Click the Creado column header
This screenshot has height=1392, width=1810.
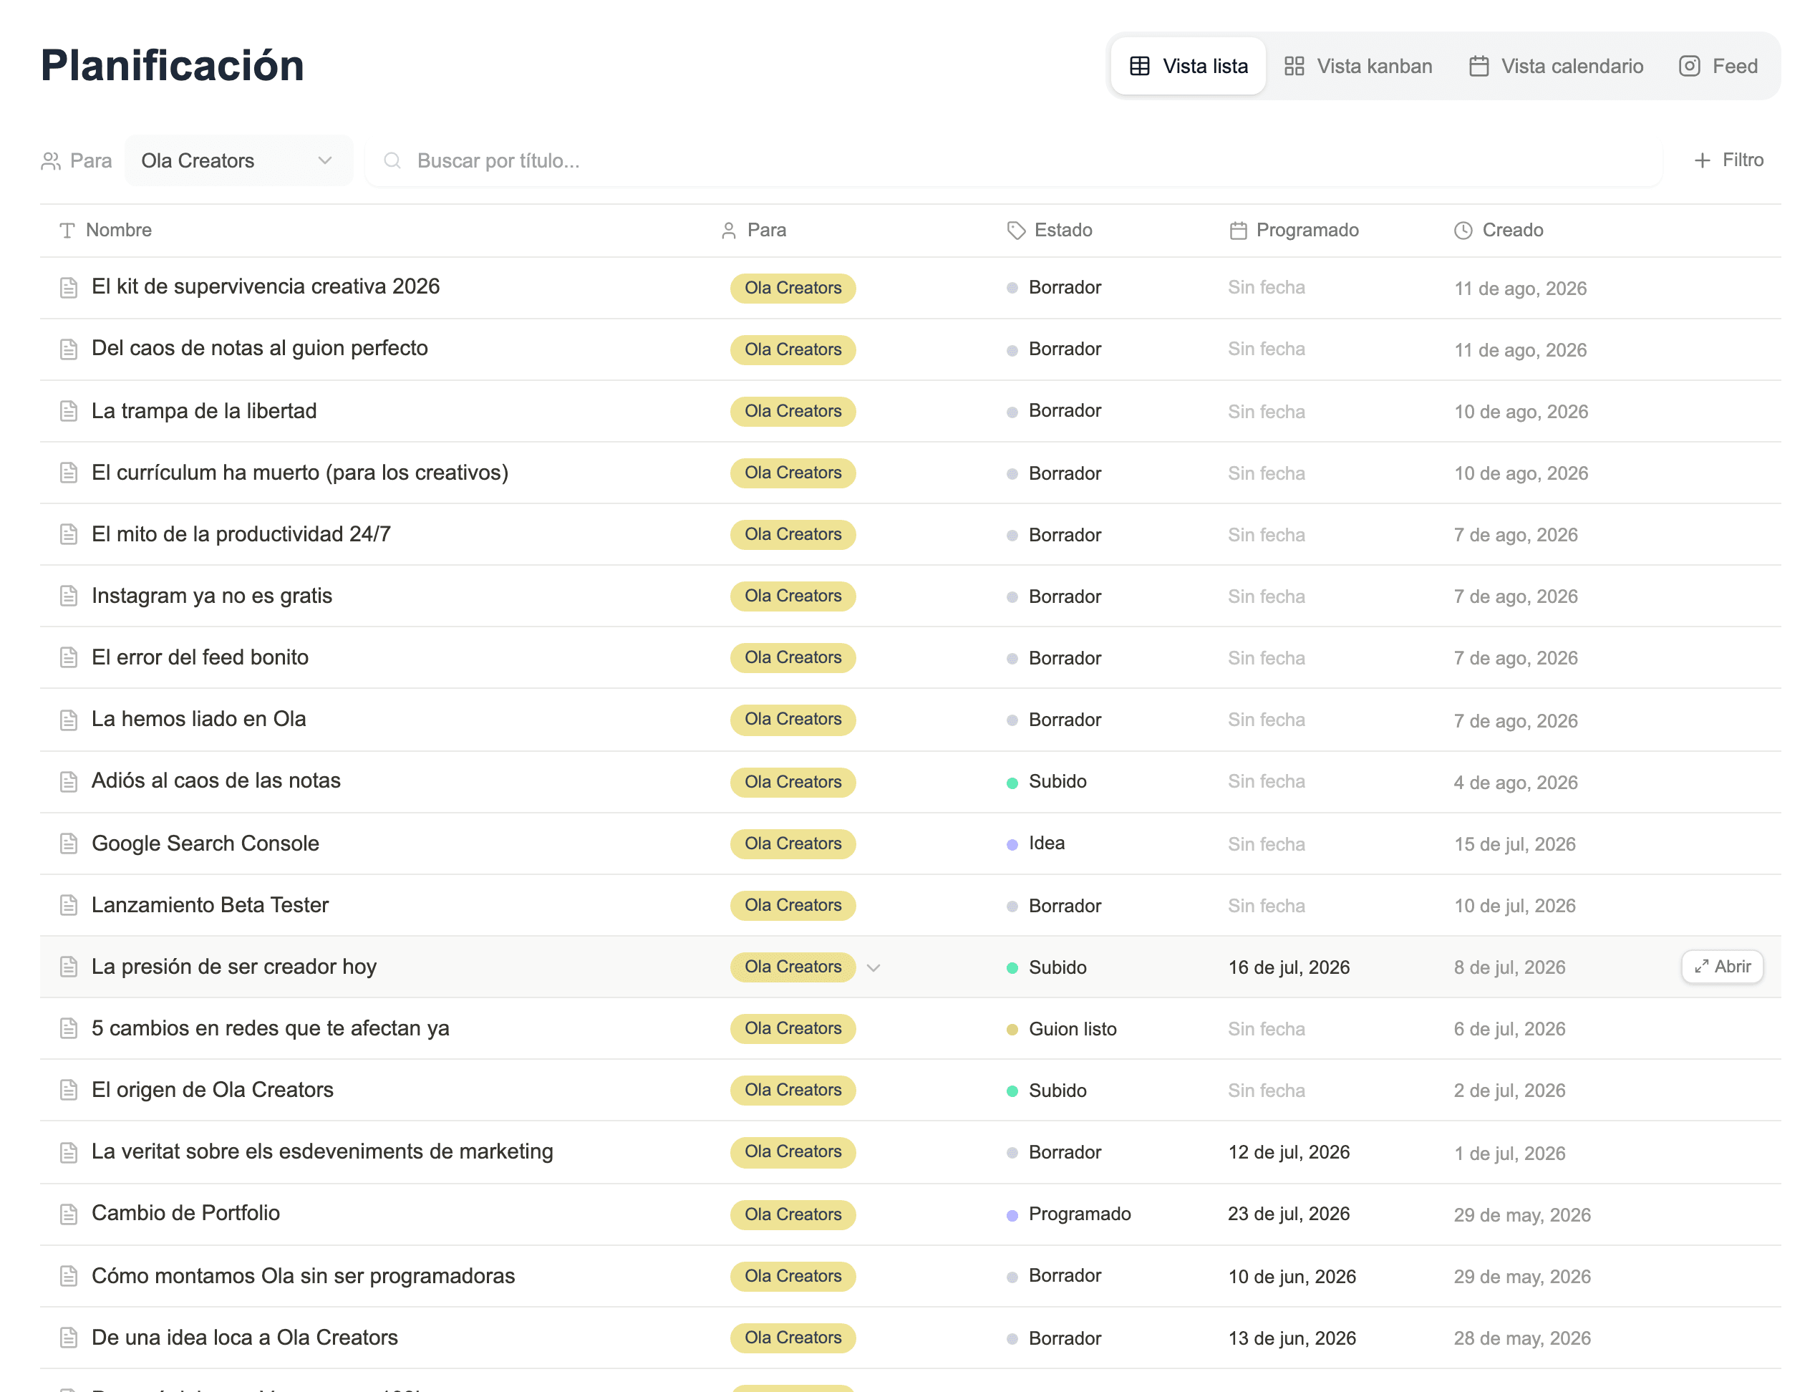coord(1498,230)
